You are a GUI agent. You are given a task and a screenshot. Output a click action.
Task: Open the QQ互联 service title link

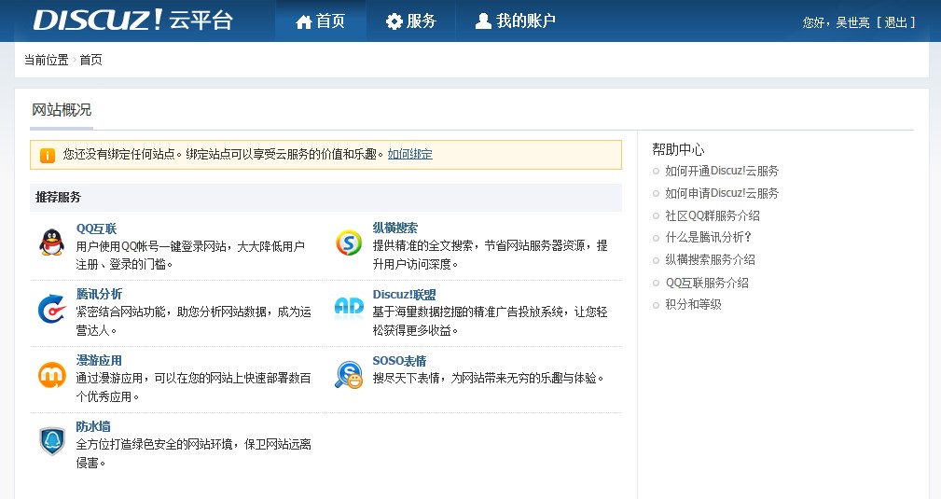(96, 229)
